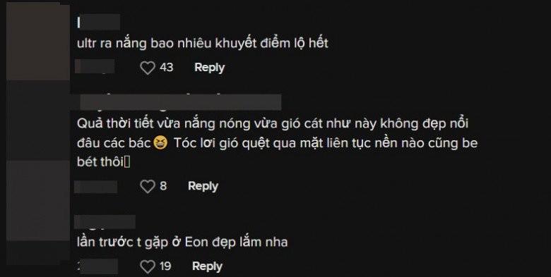
Task: Click the 8 like count
Action: coord(163,186)
